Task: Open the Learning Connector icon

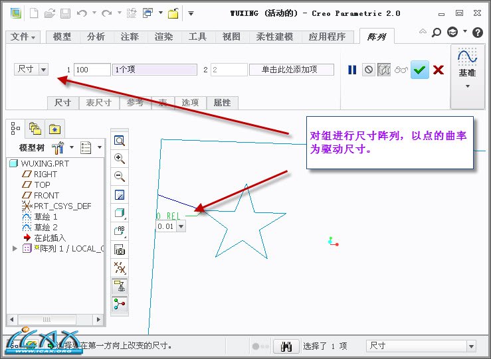Action: (x=452, y=32)
